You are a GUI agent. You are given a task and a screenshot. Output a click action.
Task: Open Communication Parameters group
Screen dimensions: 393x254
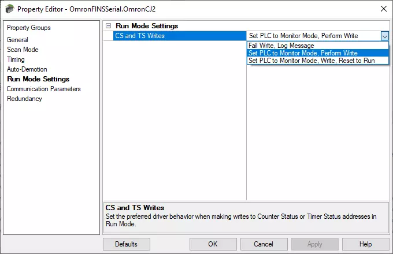pyautogui.click(x=43, y=89)
